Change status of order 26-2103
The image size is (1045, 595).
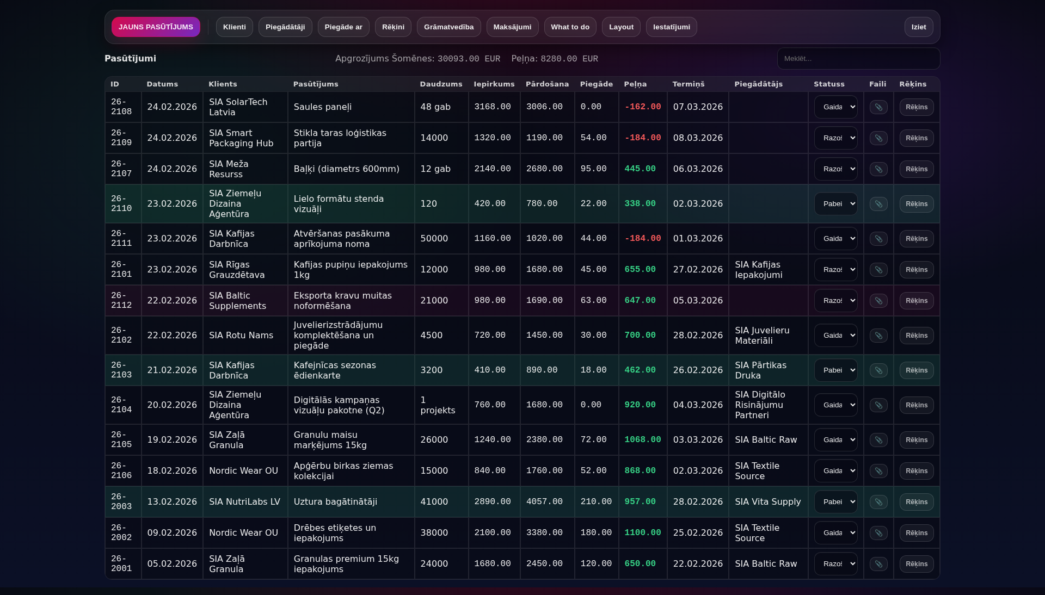click(835, 370)
